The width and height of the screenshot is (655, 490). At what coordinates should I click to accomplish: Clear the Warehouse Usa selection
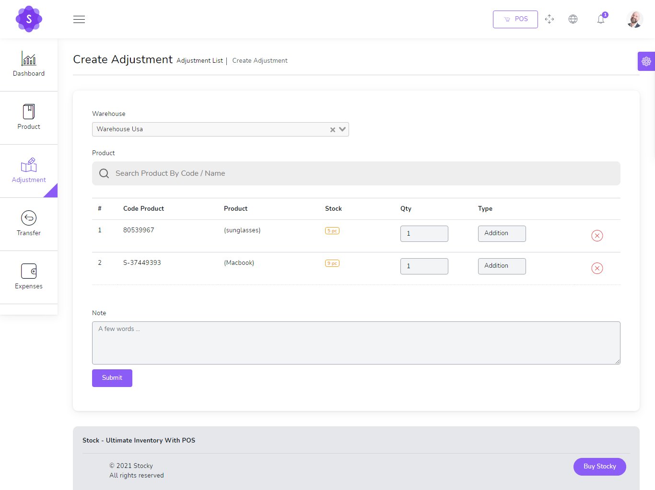point(333,130)
